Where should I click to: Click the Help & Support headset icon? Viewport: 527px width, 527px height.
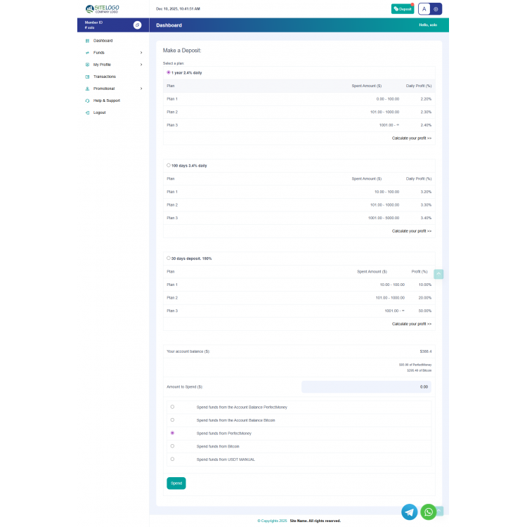[87, 100]
